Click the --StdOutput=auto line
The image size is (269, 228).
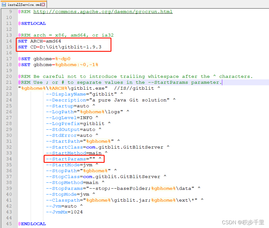pos(74,129)
